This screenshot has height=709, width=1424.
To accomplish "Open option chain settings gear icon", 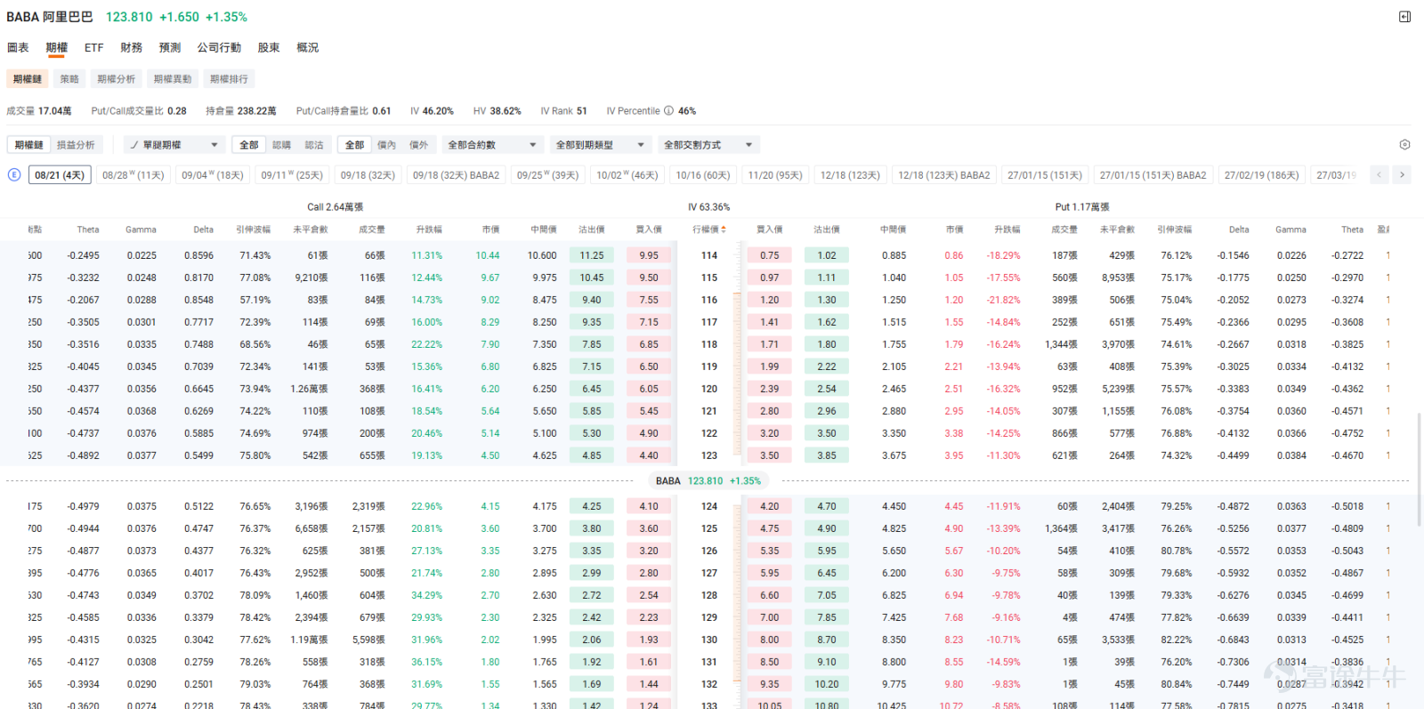I will pyautogui.click(x=1404, y=145).
